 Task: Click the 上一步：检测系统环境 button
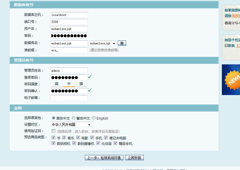click(x=104, y=158)
